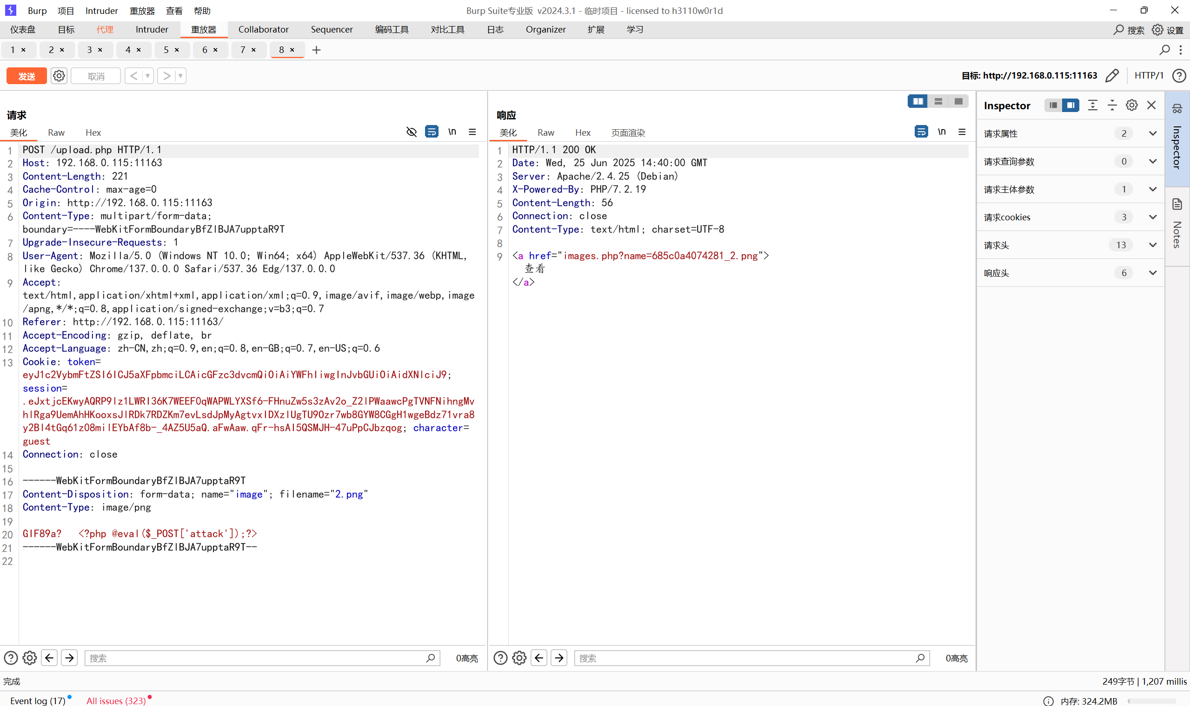The height and width of the screenshot is (706, 1190).
Task: Open Sequencer tool tab
Action: point(332,29)
